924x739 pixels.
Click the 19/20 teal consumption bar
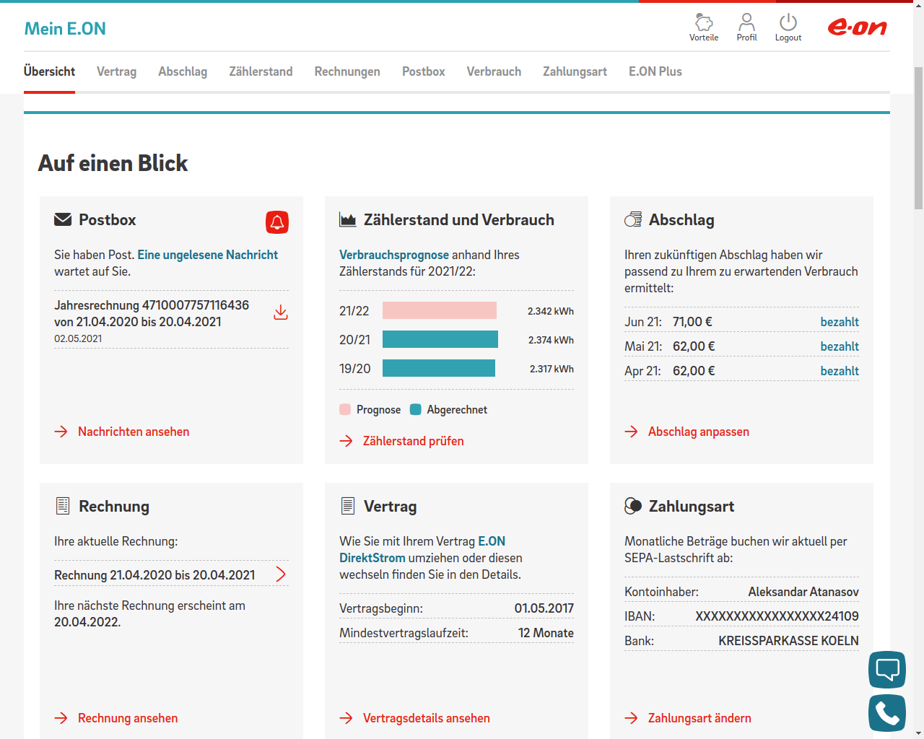pos(439,368)
